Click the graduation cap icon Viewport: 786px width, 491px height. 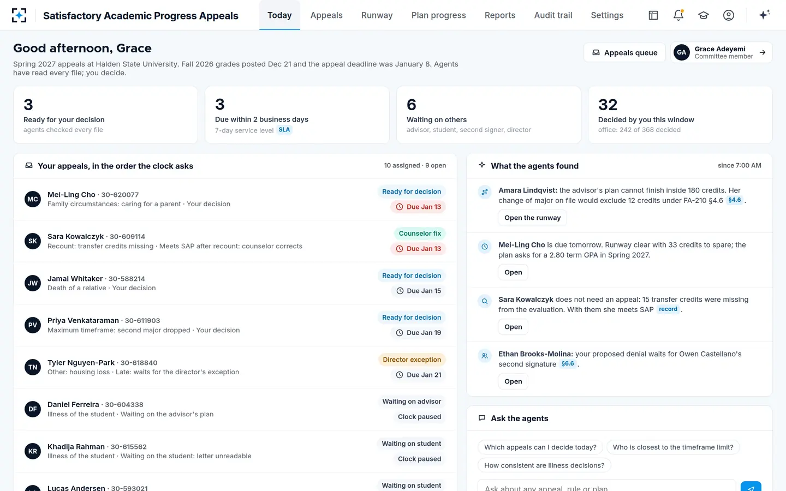coord(704,15)
